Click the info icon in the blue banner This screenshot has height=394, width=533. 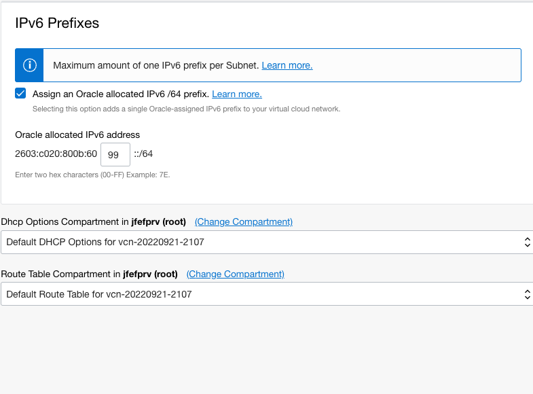click(29, 65)
